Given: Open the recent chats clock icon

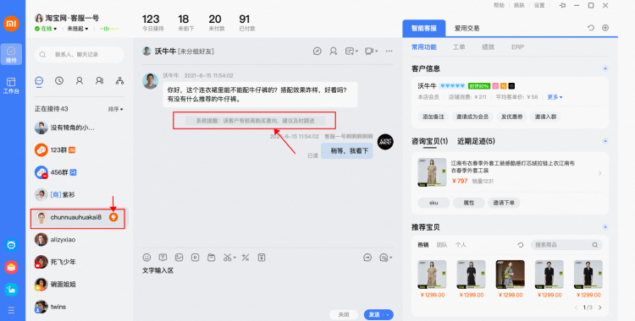Looking at the screenshot, I should point(59,80).
